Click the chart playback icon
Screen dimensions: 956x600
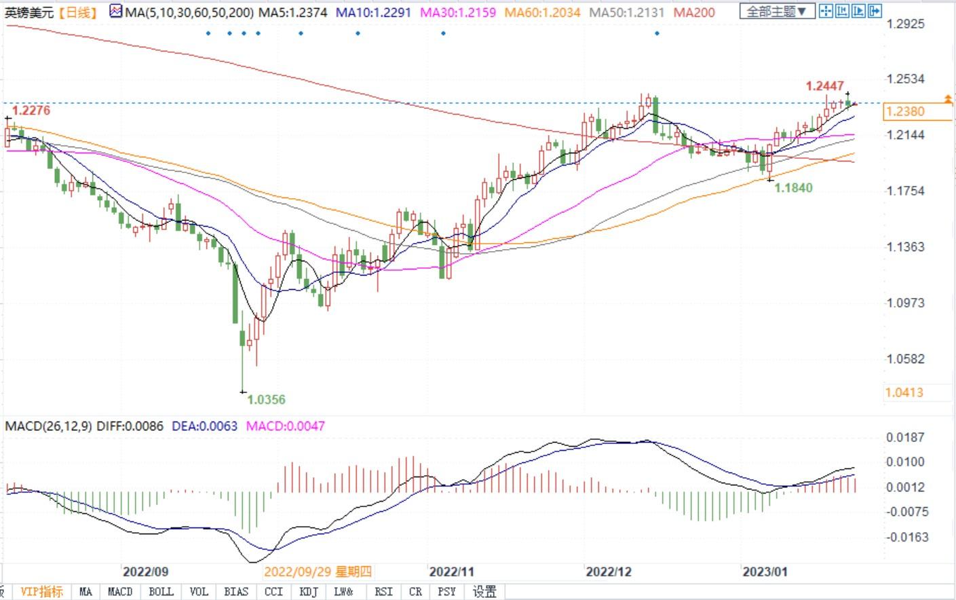point(858,11)
